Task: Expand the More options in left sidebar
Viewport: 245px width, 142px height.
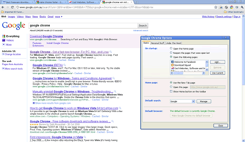Action: [x=7, y=45]
